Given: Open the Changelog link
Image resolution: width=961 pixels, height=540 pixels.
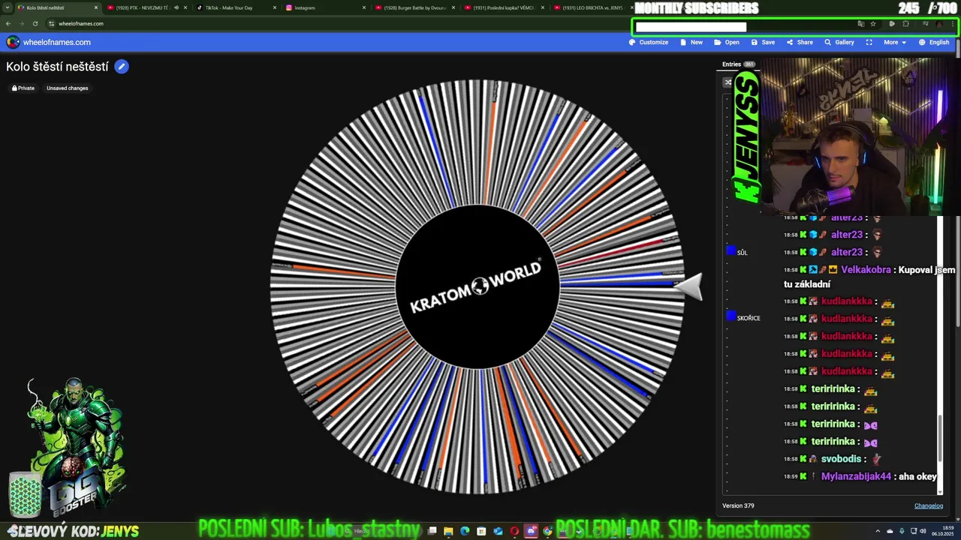Looking at the screenshot, I should (x=929, y=505).
